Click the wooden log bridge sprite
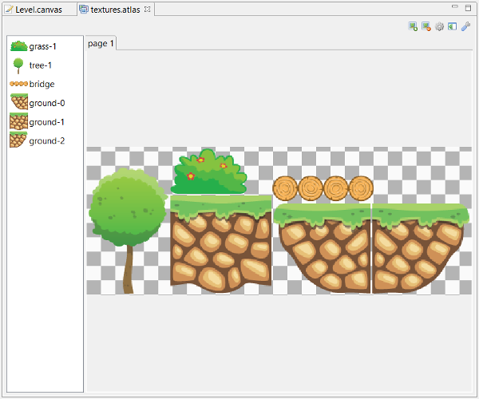The width and height of the screenshot is (479, 399). pos(323,188)
